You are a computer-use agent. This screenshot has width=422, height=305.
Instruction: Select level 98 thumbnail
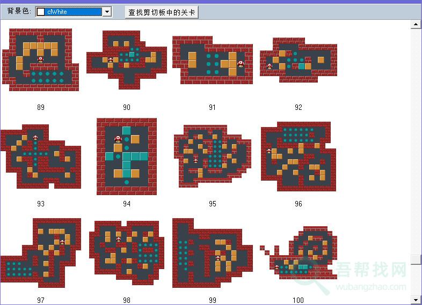coord(127,253)
